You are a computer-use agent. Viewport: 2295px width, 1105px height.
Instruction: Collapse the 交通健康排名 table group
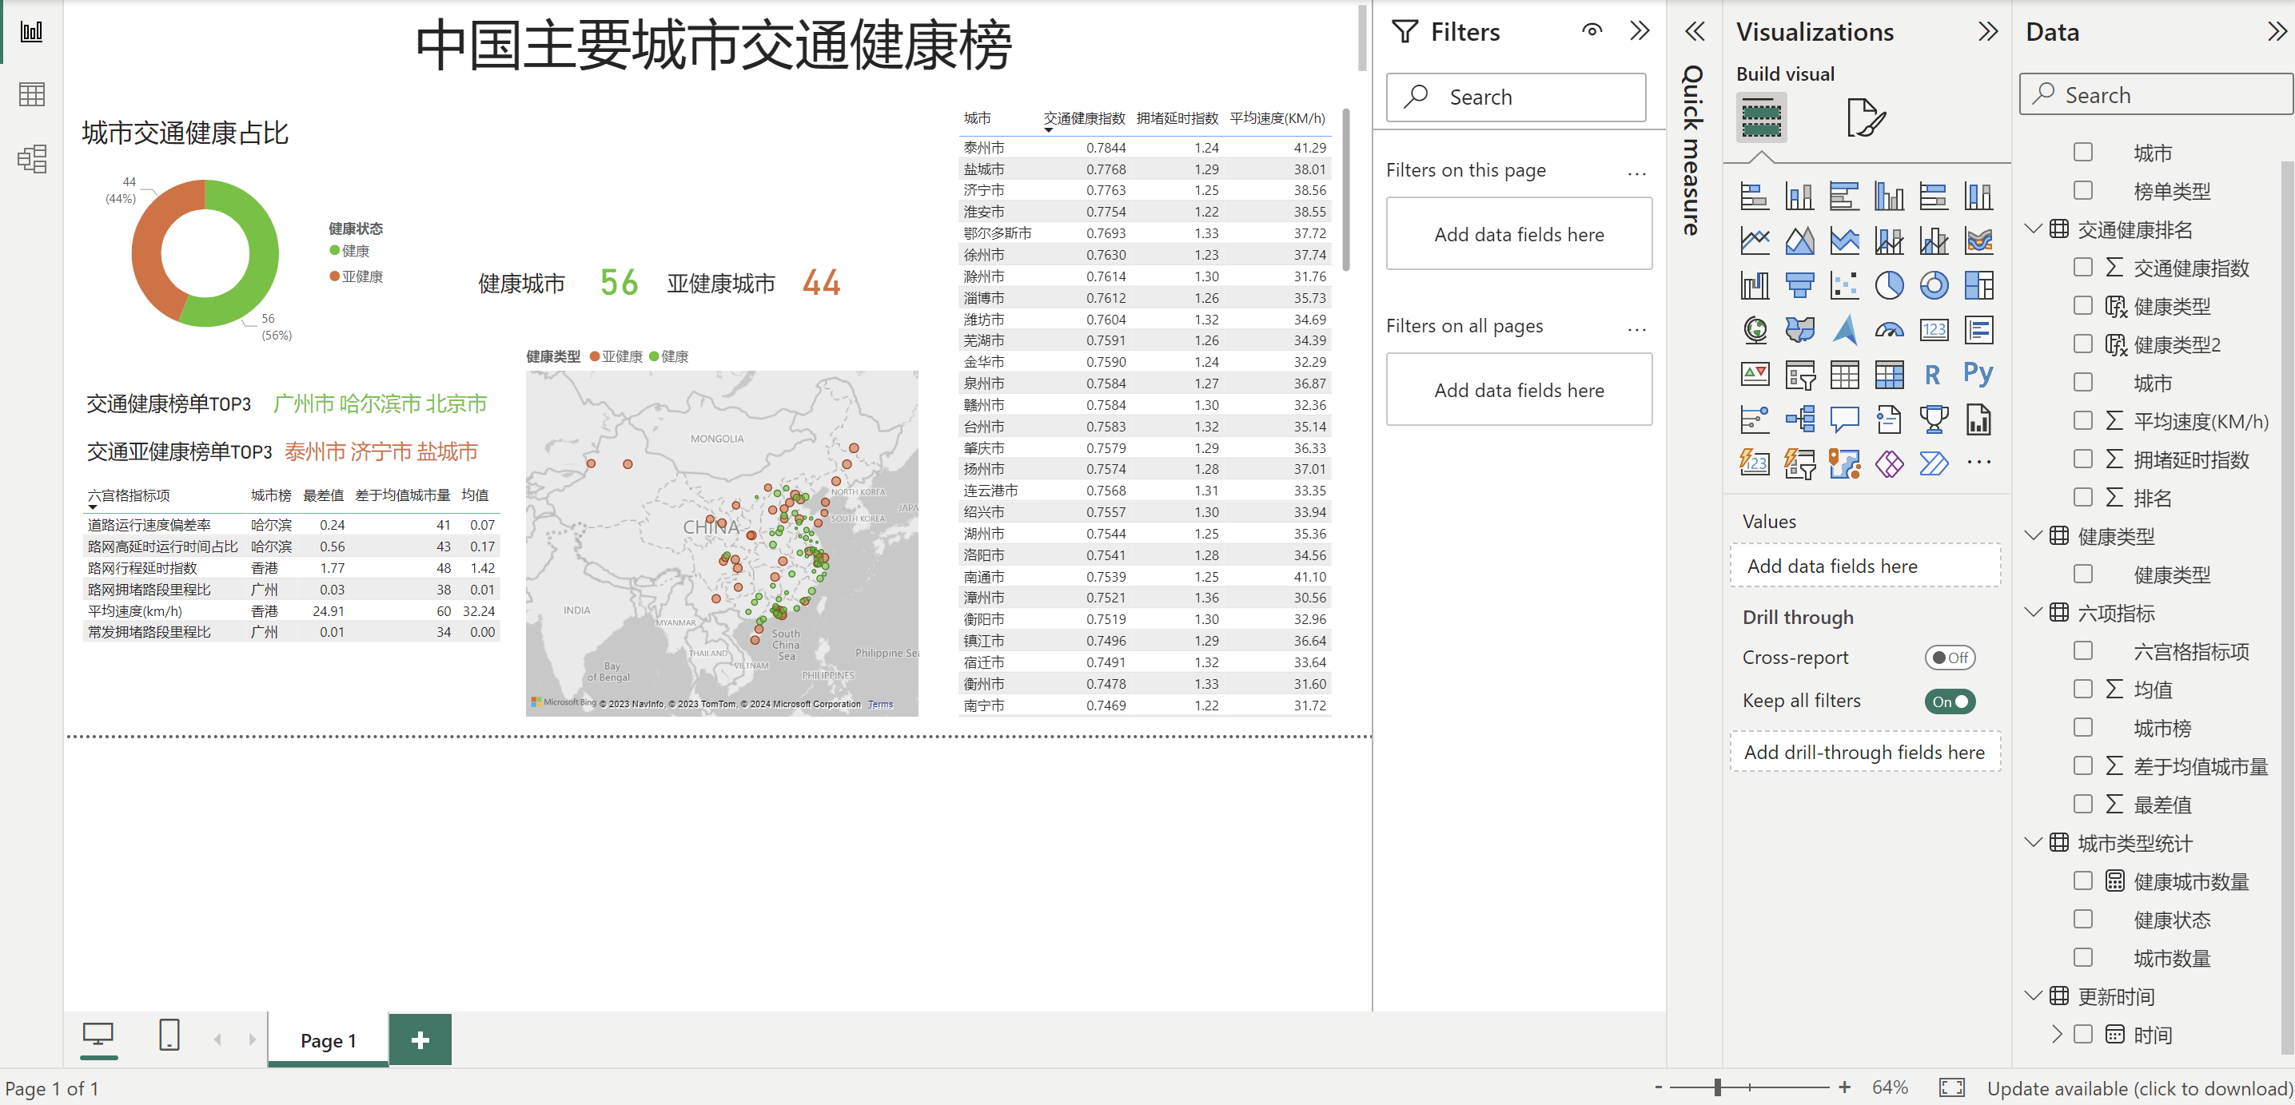(x=2033, y=229)
